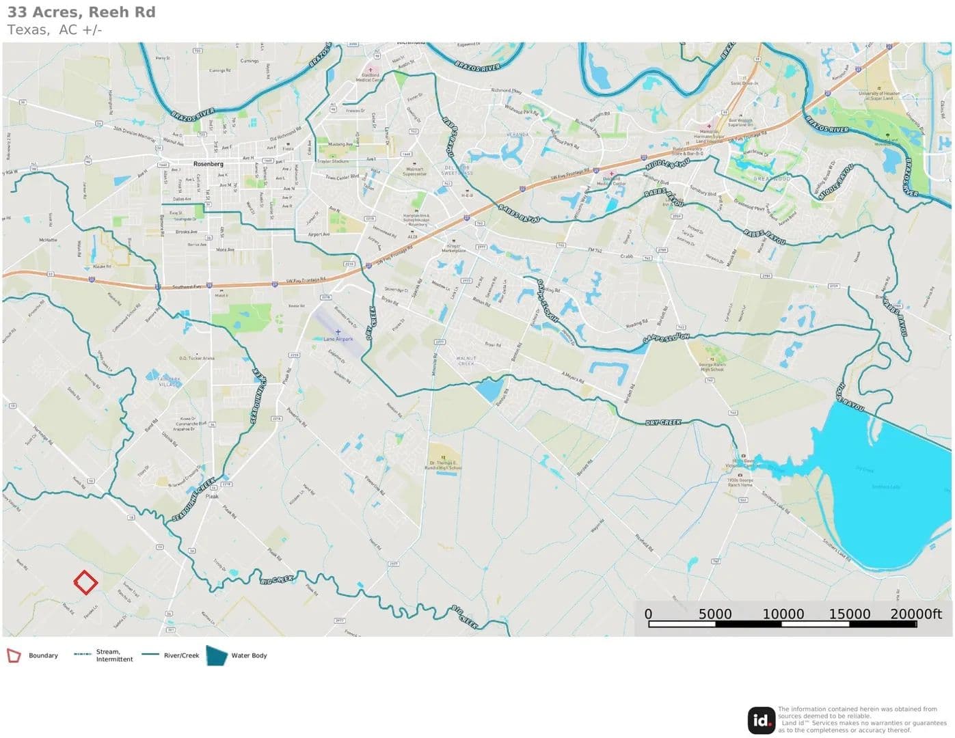Click the River/Creek legend line sample
Image resolution: width=955 pixels, height=738 pixels.
(x=150, y=655)
